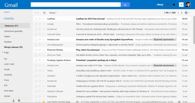Click the UTWÓRZ compose button
The image size is (195, 103).
[x=9, y=19]
